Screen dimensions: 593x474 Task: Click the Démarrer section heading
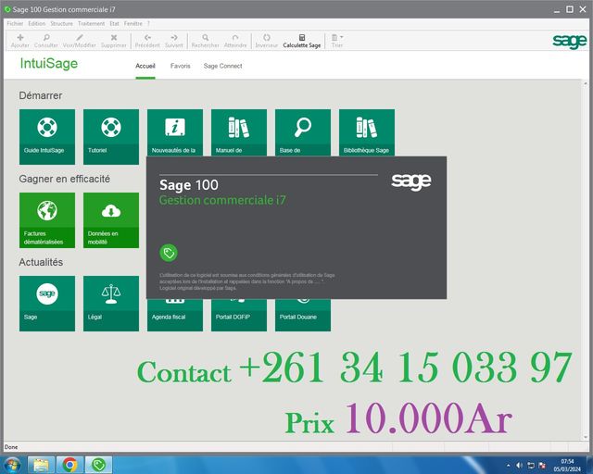41,95
